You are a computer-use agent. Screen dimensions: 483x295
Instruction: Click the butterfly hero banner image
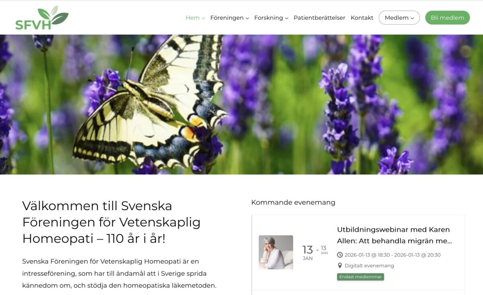coord(242,104)
